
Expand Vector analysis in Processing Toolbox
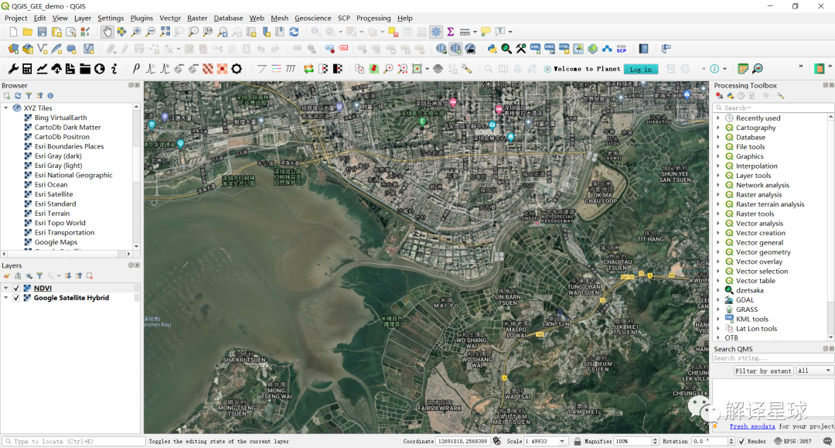pos(717,223)
